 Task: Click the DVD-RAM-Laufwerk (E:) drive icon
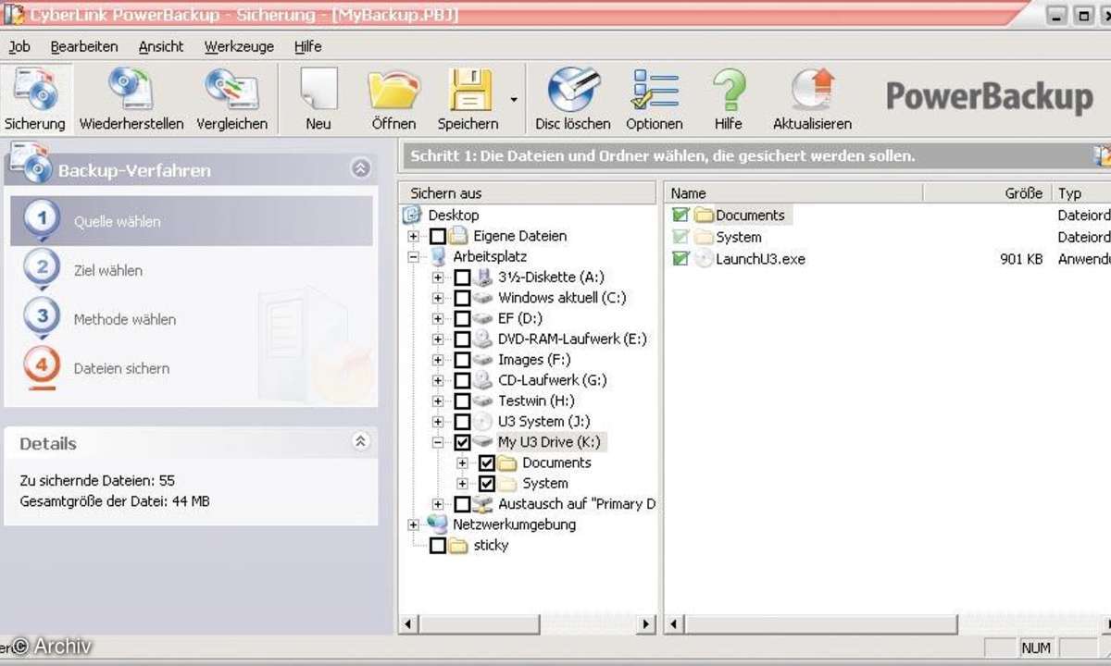[x=482, y=339]
